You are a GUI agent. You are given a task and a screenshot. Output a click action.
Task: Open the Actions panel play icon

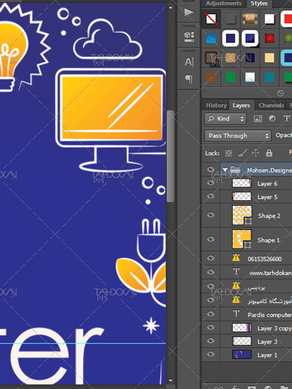click(x=189, y=12)
